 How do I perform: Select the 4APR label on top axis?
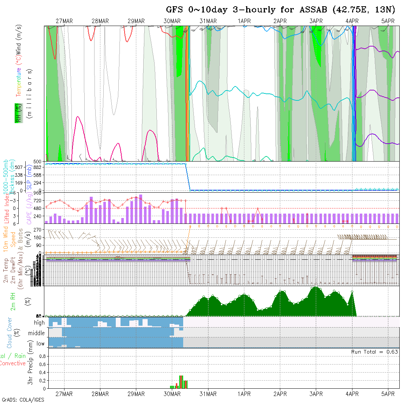click(x=352, y=21)
